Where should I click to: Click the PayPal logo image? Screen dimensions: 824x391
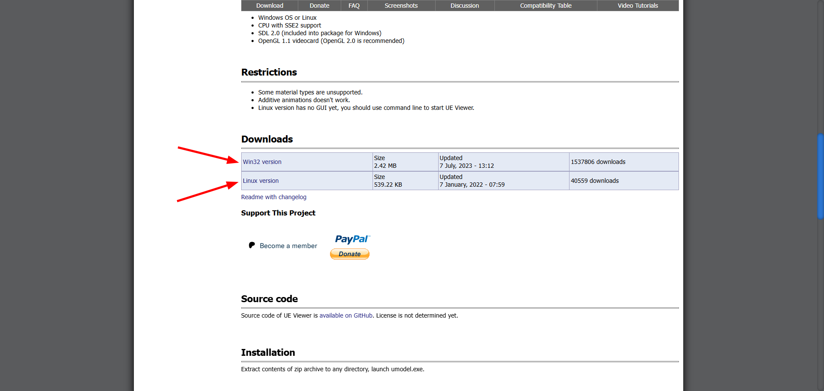[x=352, y=239]
